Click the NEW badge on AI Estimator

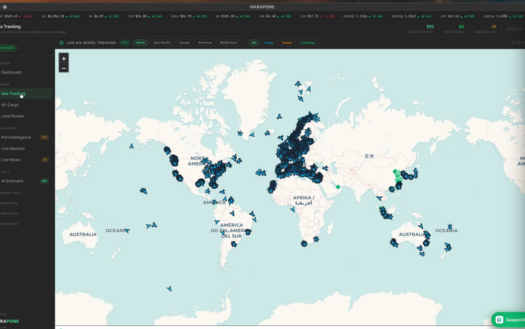pyautogui.click(x=44, y=181)
